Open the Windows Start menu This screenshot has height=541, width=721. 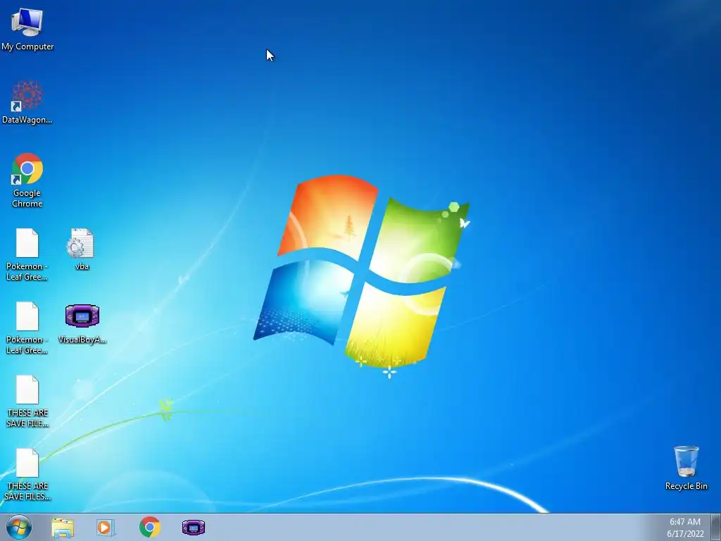point(19,527)
